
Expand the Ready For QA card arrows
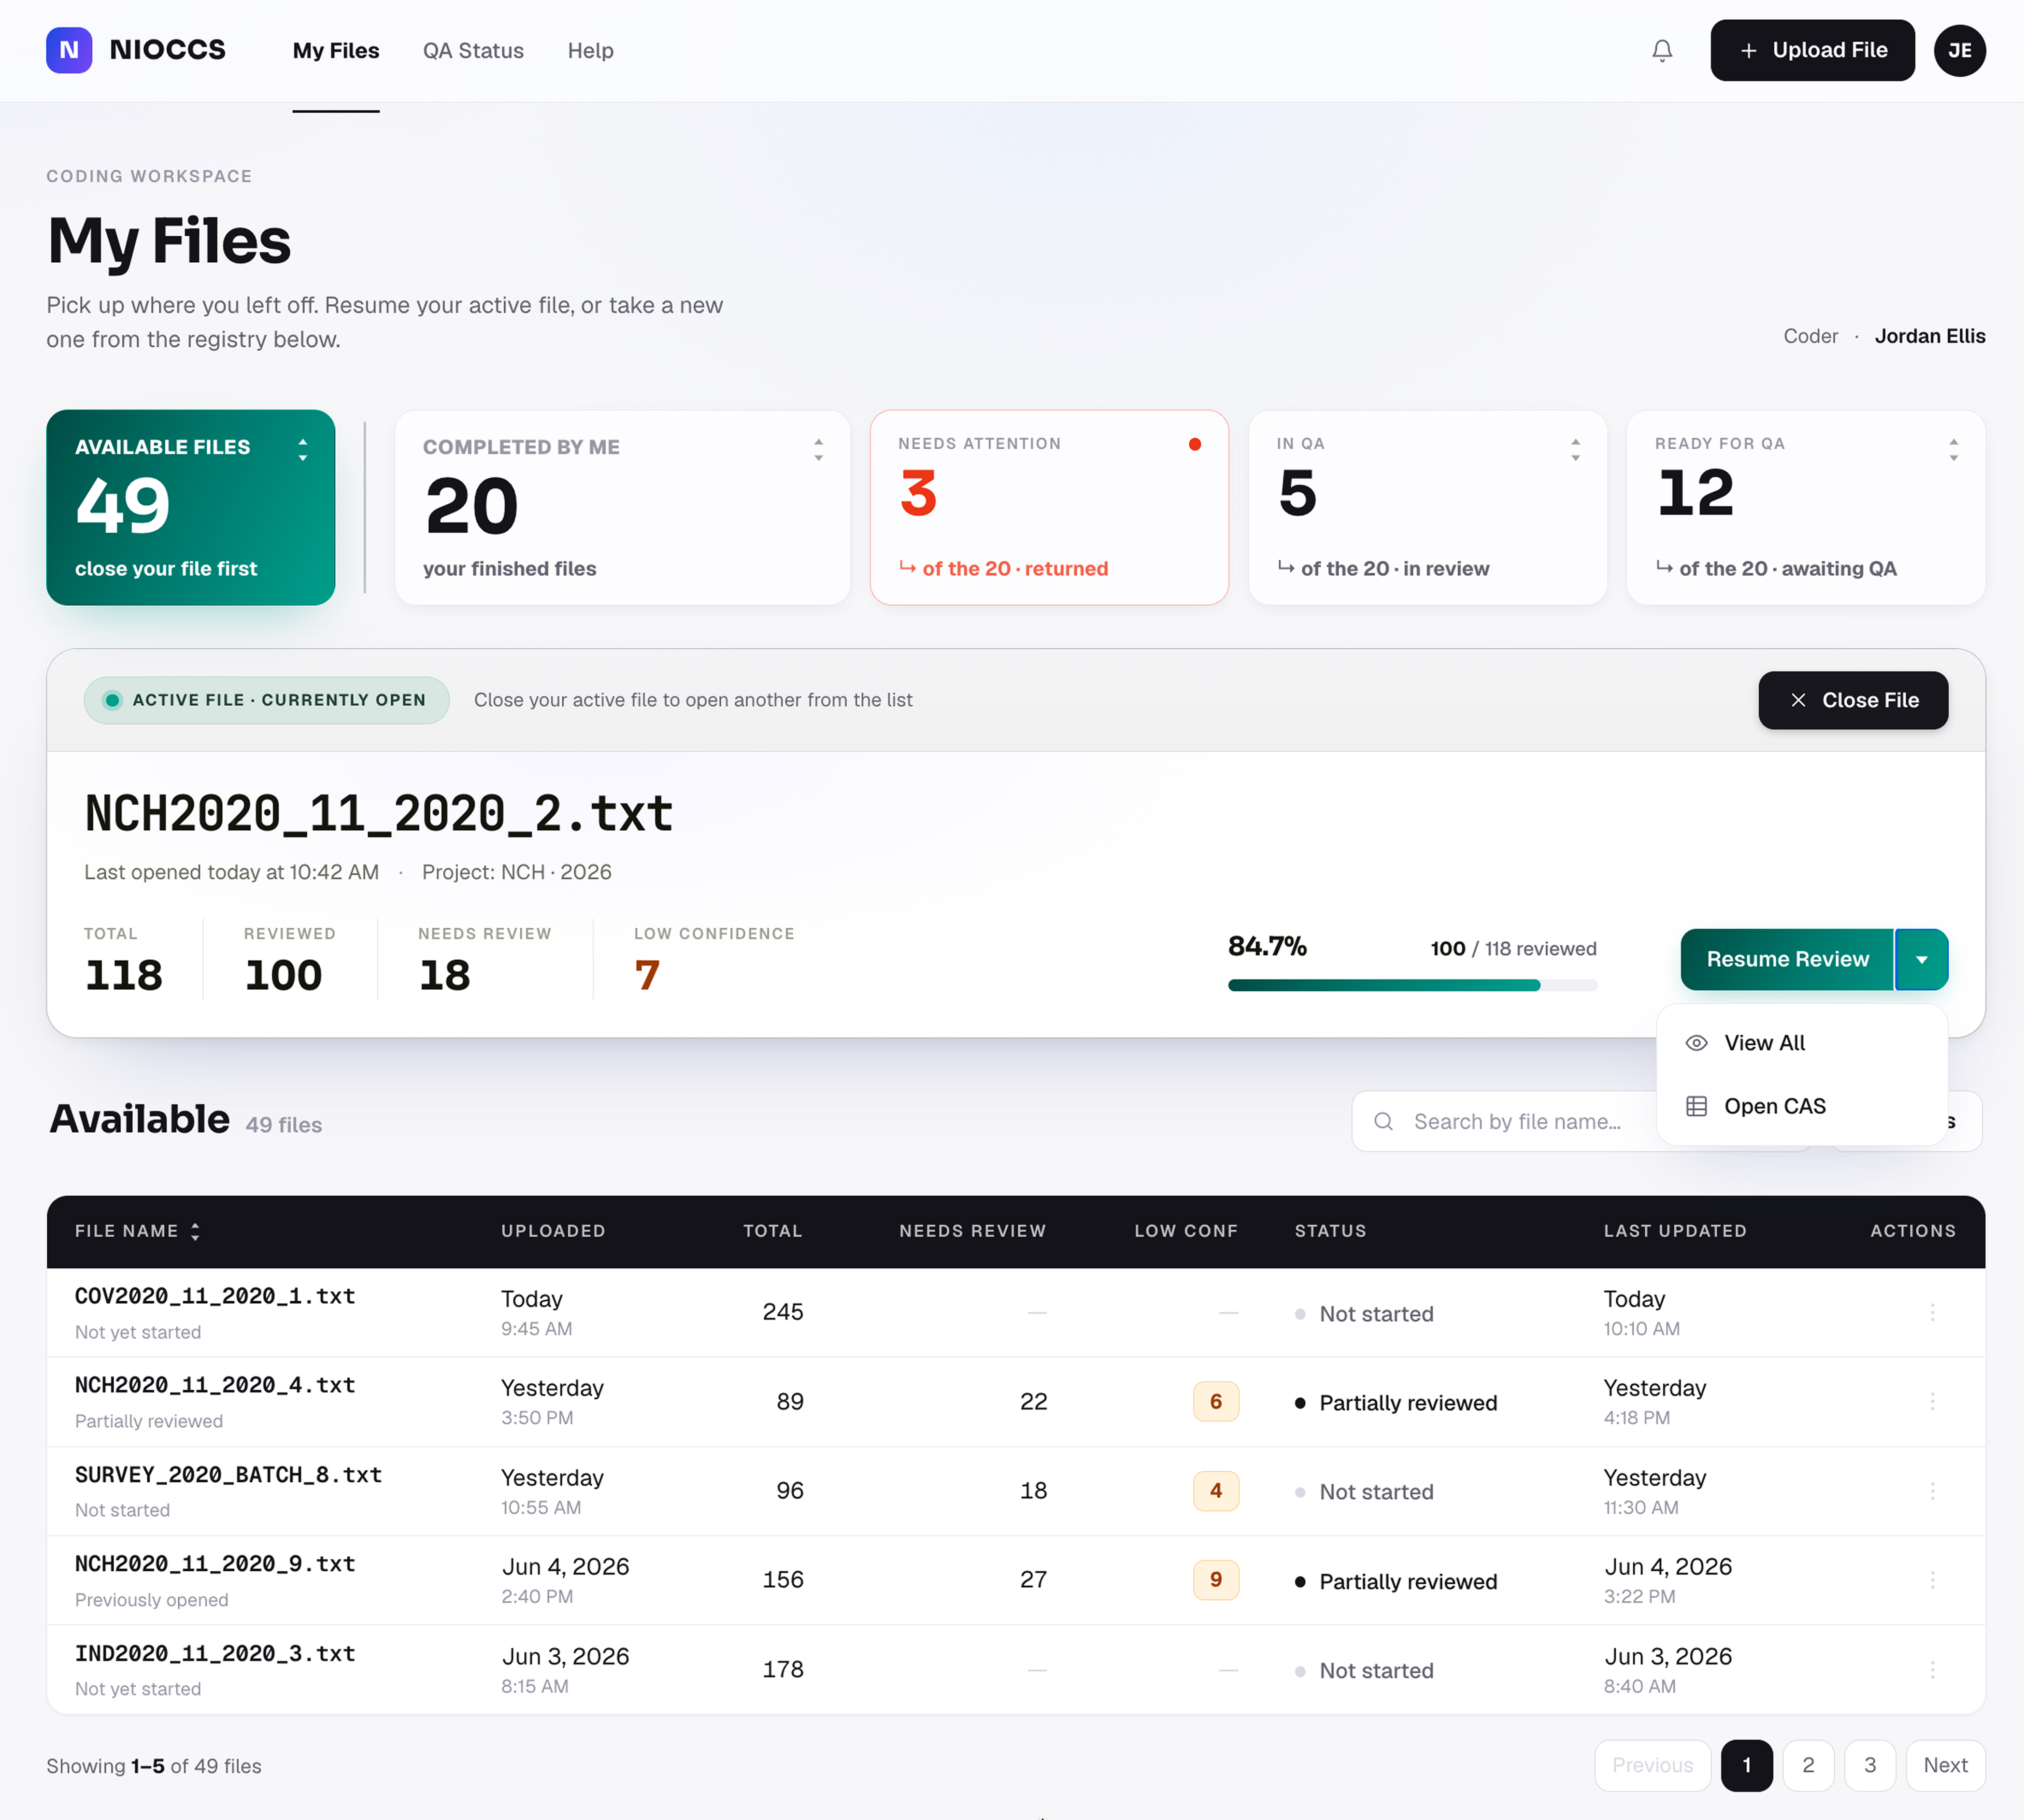(1953, 450)
